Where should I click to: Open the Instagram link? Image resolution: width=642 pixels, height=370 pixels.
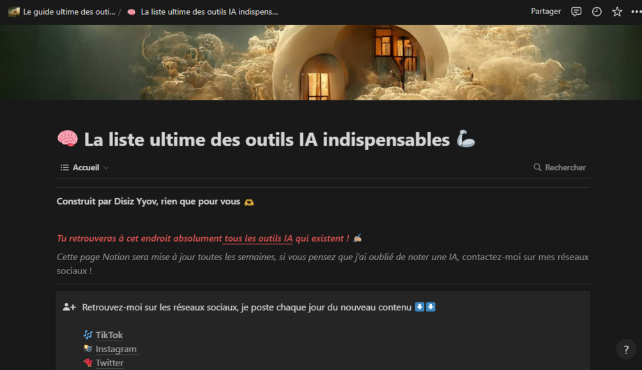(116, 349)
